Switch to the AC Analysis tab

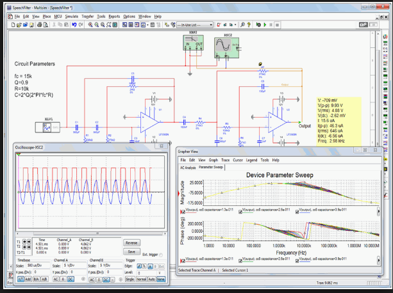point(187,167)
